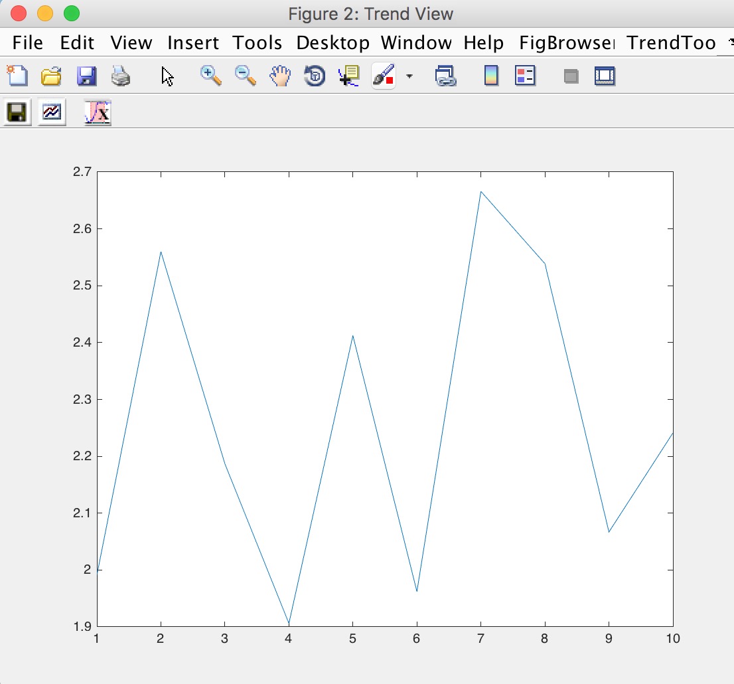Select the Zoom In magnifier tool
This screenshot has height=684, width=734.
coord(211,76)
